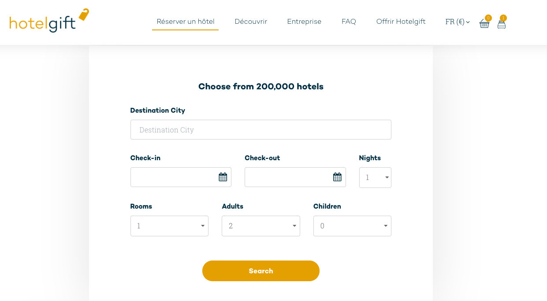
Task: Open the hotel bed bookings icon
Action: pyautogui.click(x=502, y=24)
